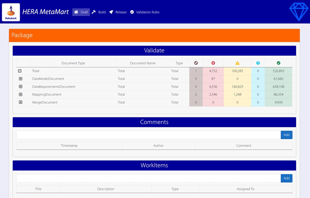The height and width of the screenshot is (198, 310).
Task: Click the rocket icon beside Release
Action: click(111, 12)
